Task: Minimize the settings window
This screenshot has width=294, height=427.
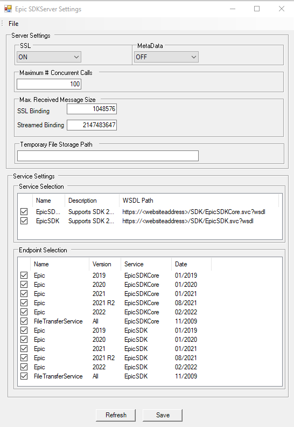Action: tap(233, 9)
